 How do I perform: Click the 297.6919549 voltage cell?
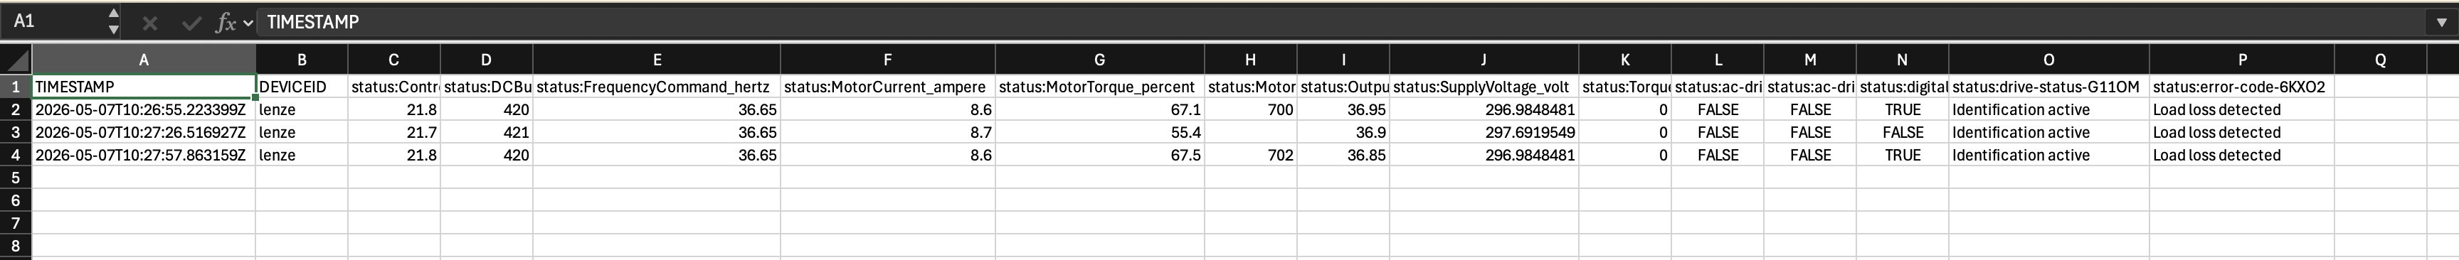pyautogui.click(x=1484, y=132)
